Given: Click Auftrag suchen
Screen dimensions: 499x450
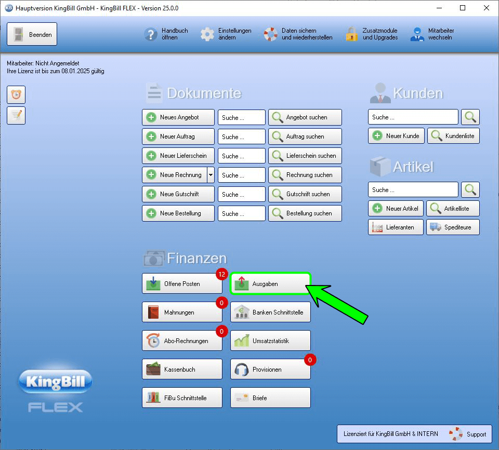Looking at the screenshot, I should pyautogui.click(x=305, y=137).
